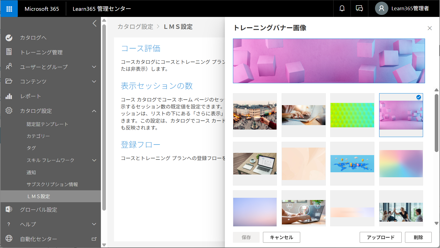Open the Microsoft 365 app launcher grid
This screenshot has height=248, width=440.
(x=9, y=9)
